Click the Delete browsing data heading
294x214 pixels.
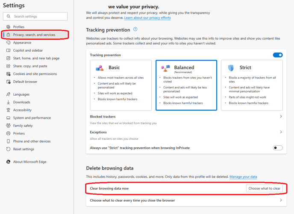(x=110, y=168)
